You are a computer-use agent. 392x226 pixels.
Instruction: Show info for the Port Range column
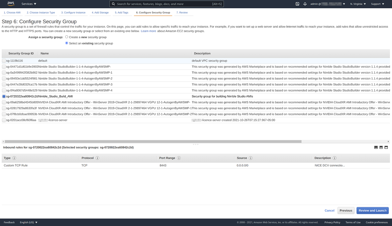coord(179,158)
